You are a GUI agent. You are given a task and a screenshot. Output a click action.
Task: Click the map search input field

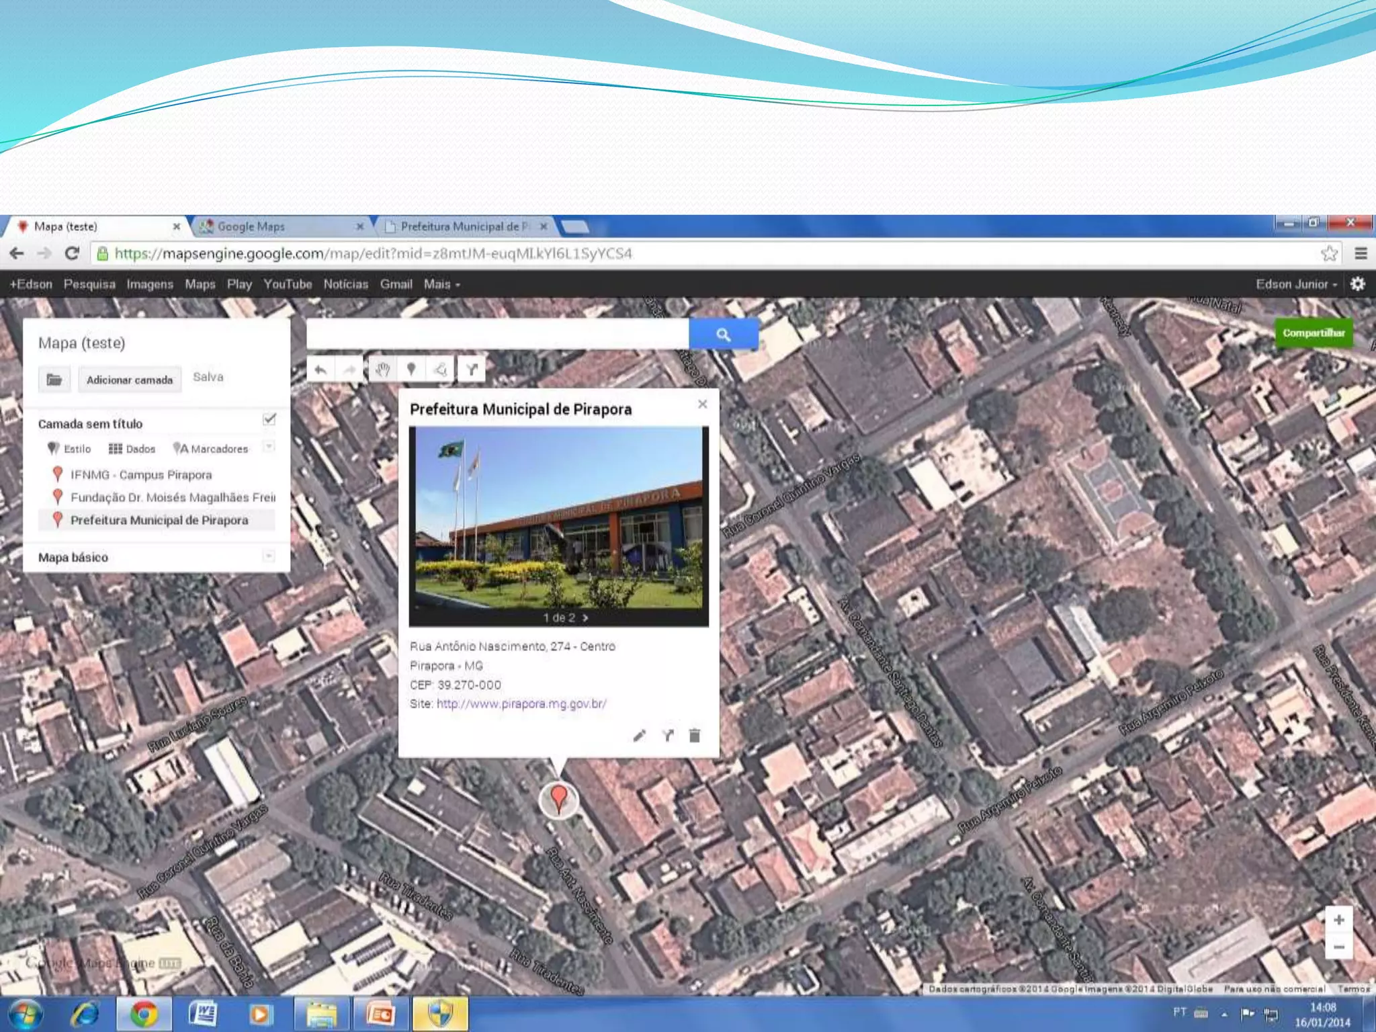point(497,334)
